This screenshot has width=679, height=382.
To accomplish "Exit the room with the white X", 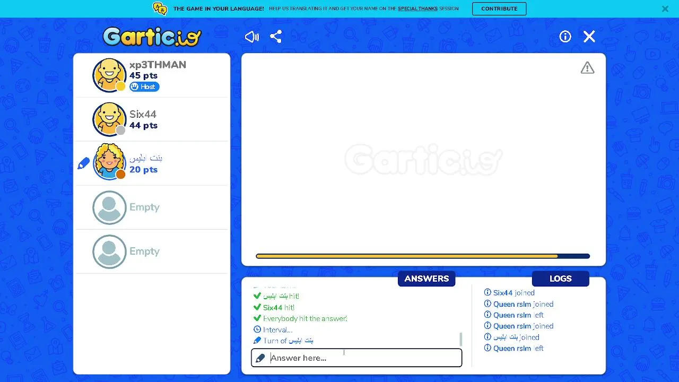I will coord(589,37).
